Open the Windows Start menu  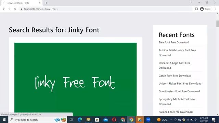click(x=4, y=120)
